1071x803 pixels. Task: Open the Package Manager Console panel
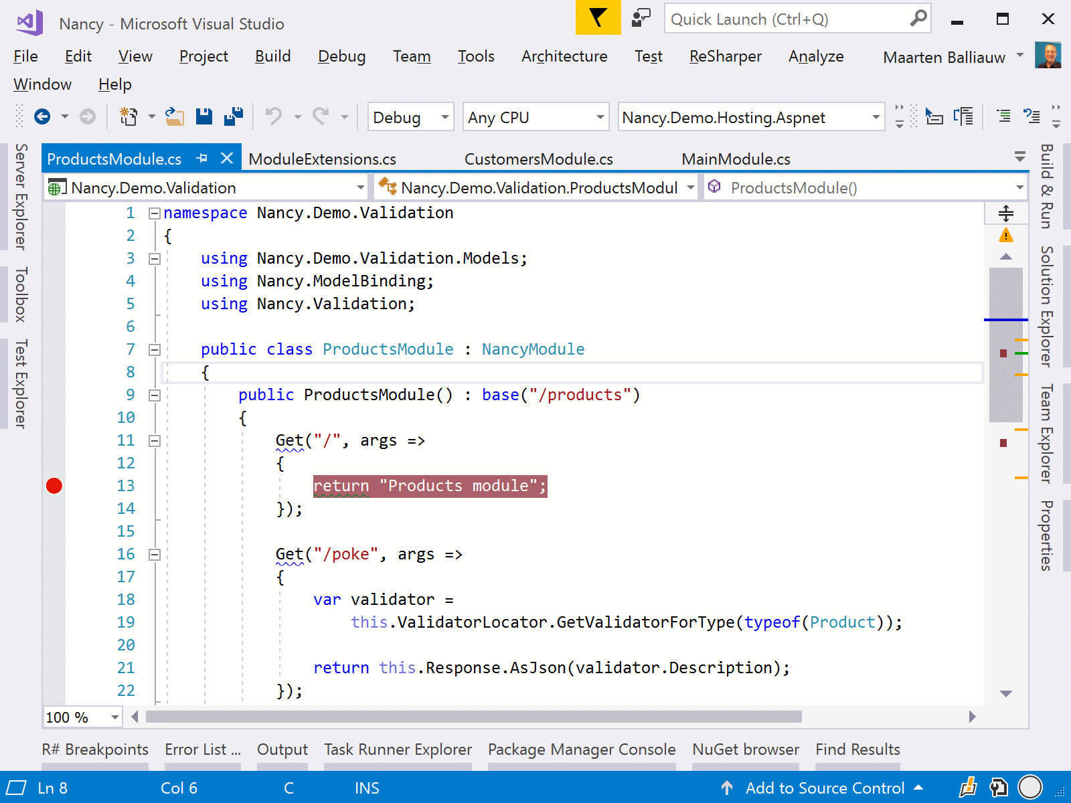click(581, 749)
